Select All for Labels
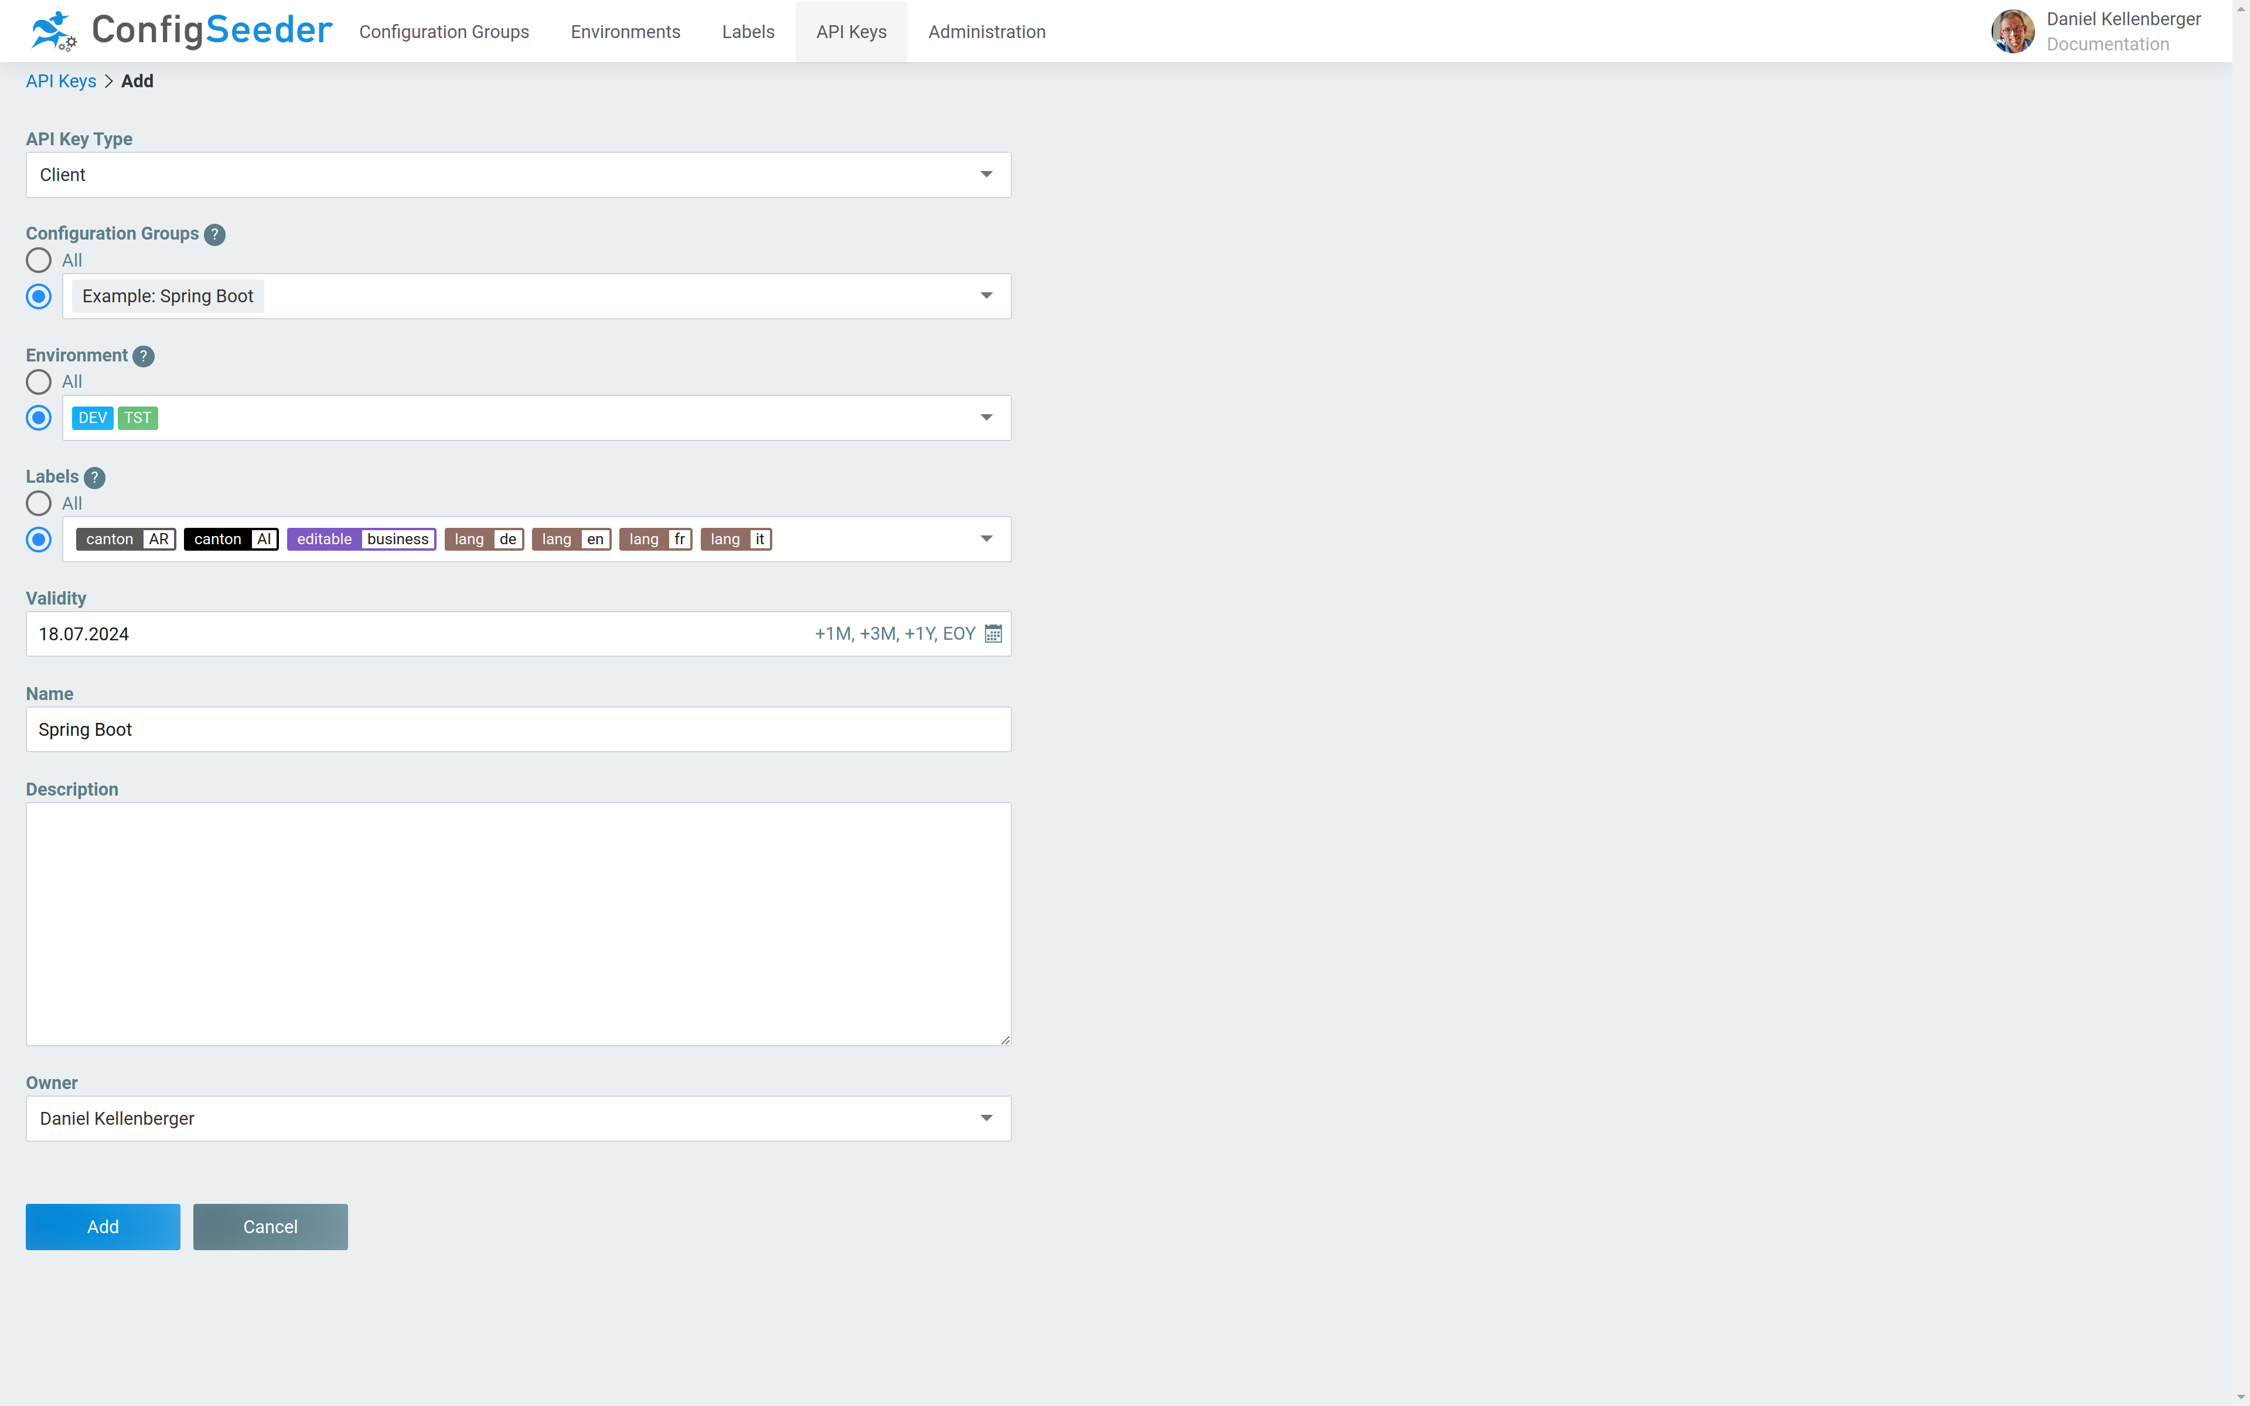The image size is (2250, 1406). pos(38,503)
